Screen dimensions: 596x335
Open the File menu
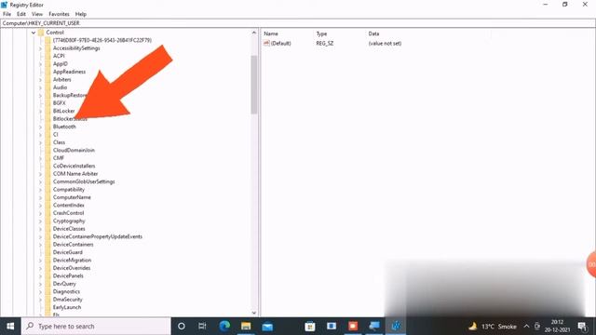(7, 14)
